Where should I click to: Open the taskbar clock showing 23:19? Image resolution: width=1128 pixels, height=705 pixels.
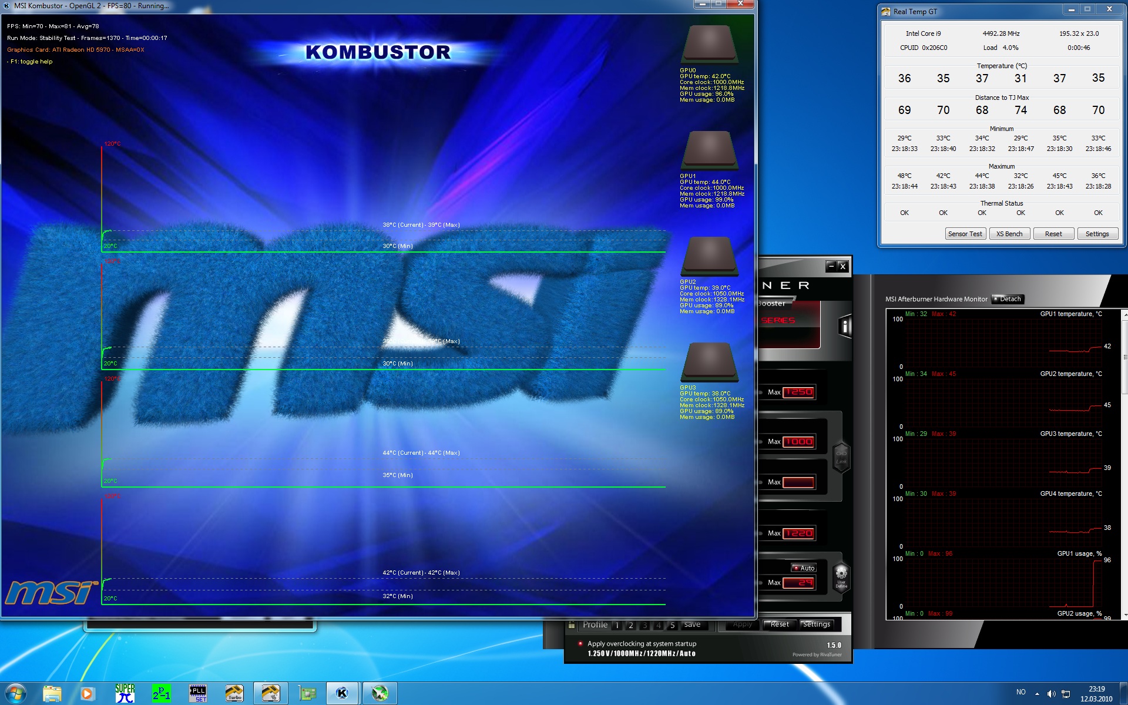(1096, 694)
